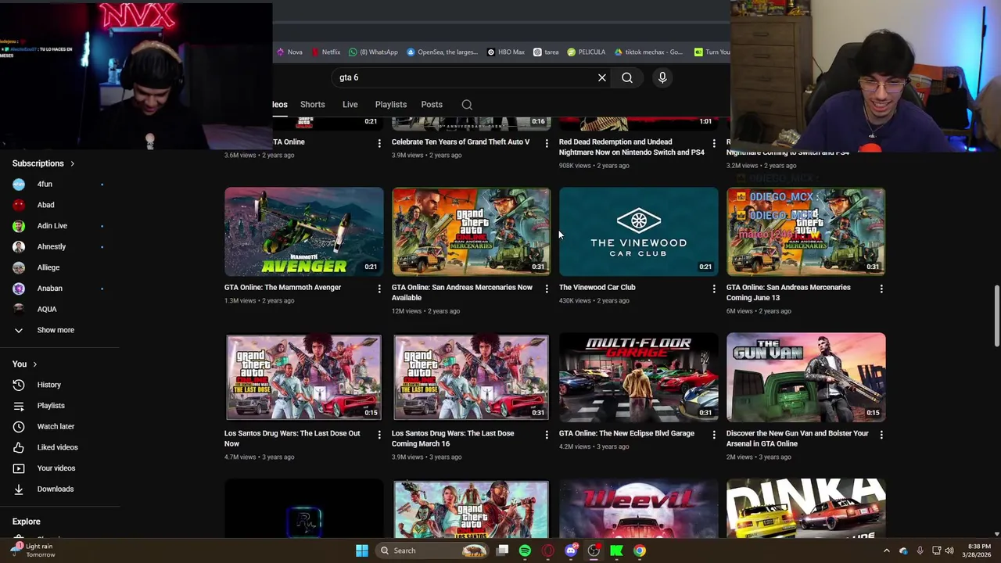Viewport: 1001px width, 563px height.
Task: Open the OpenSea bookmark
Action: [441, 52]
